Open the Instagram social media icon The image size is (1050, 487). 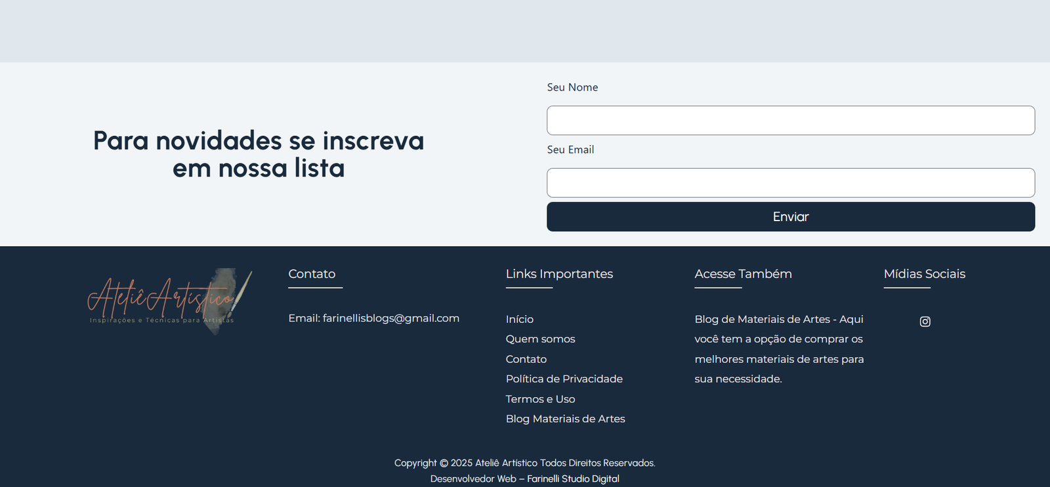pos(925,322)
